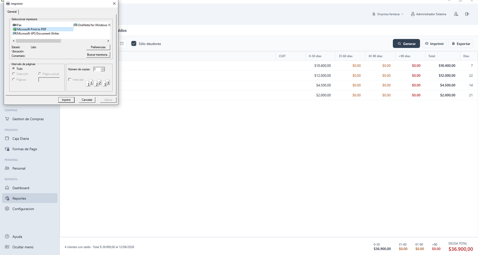Open Personal section in sidebar
Viewport: 478px width, 255px height.
click(x=30, y=168)
